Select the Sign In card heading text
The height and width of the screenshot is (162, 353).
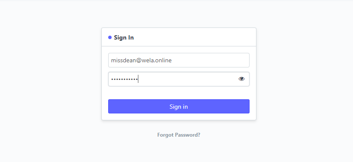click(x=124, y=37)
